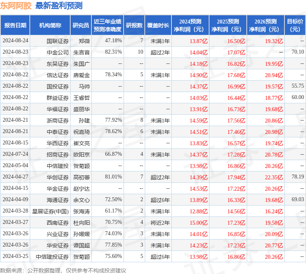The image size is (306, 274).
Task: Click researcher 孙建
Action: tap(84, 121)
